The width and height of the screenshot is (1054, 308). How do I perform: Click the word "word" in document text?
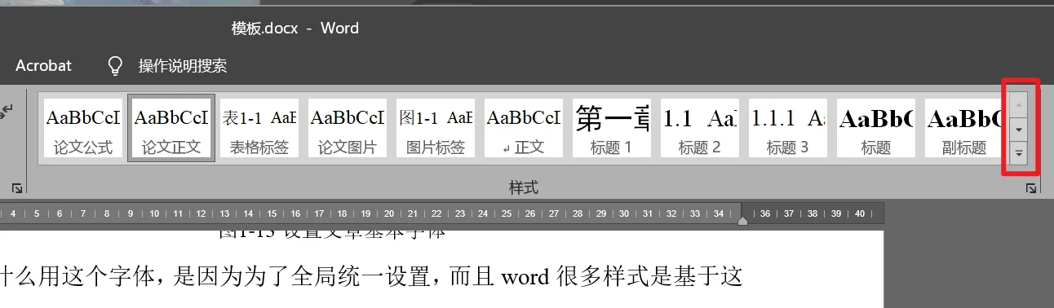click(x=525, y=277)
